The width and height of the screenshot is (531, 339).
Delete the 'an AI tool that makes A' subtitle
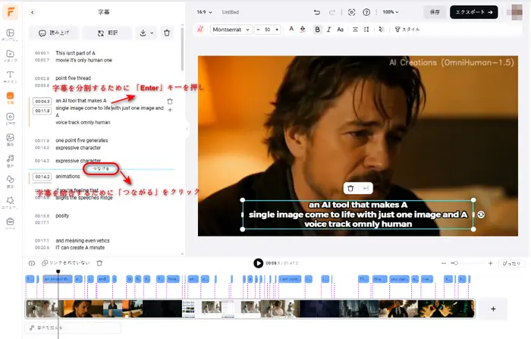coord(170,102)
